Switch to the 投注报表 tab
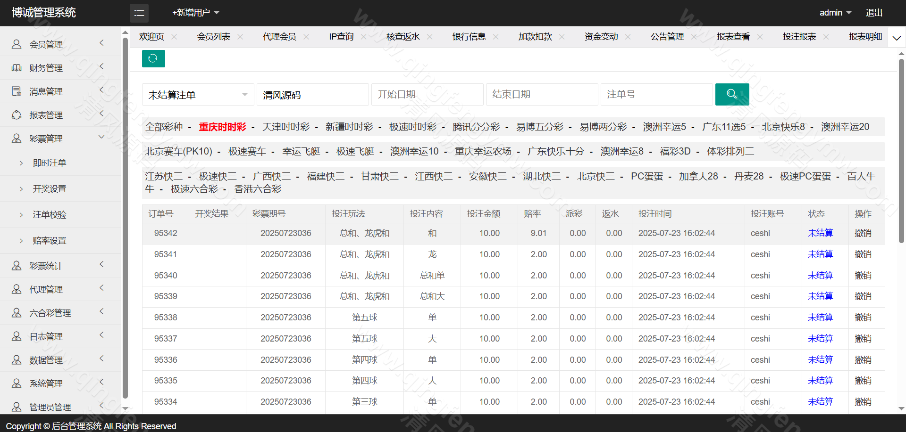This screenshot has width=906, height=432. pyautogui.click(x=799, y=37)
